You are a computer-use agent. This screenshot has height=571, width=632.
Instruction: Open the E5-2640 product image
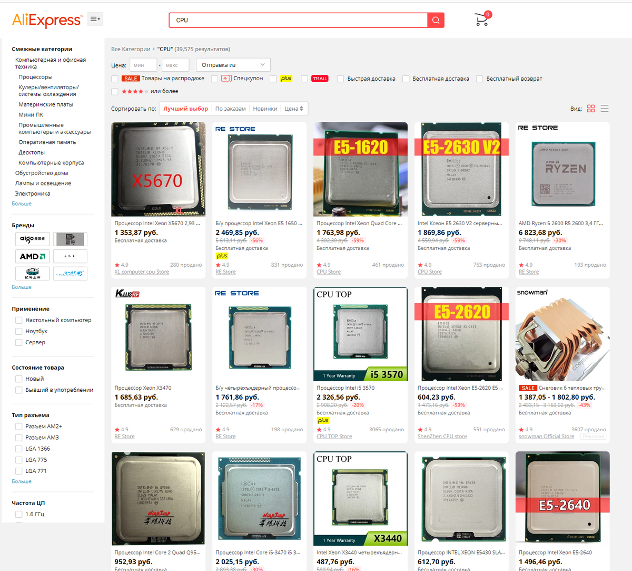pyautogui.click(x=562, y=498)
